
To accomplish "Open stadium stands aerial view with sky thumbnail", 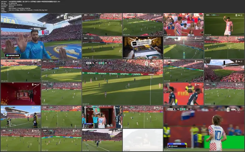I will pyautogui.click(x=224, y=71).
